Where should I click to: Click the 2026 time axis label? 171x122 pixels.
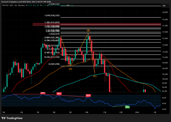(x=137, y=112)
